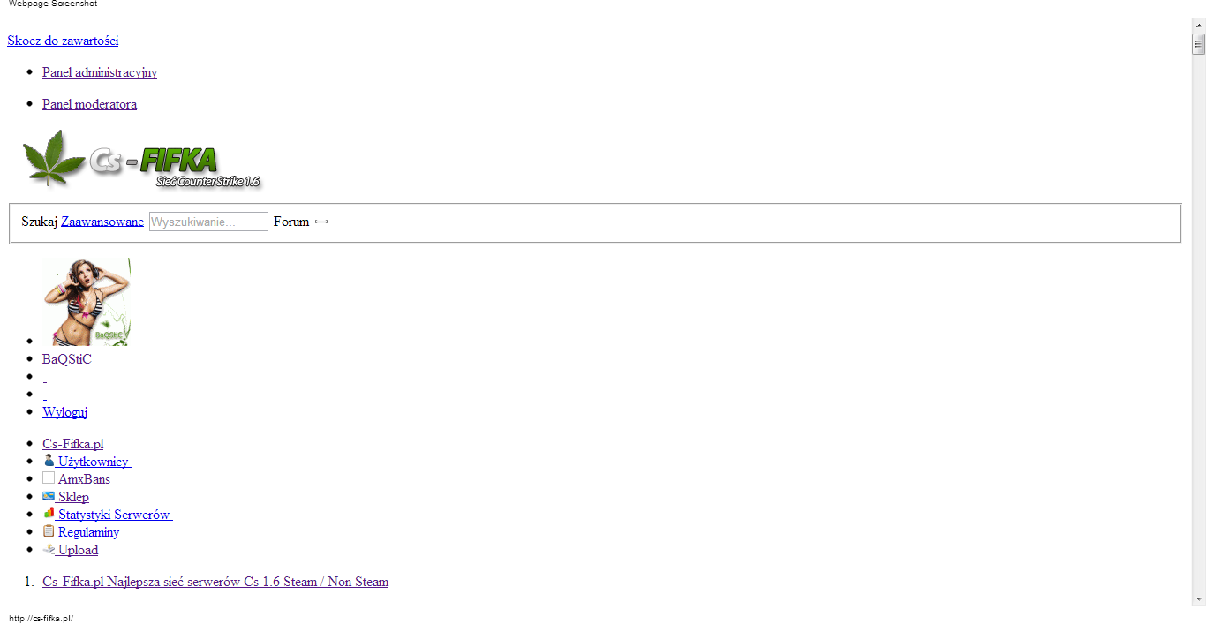Open the Cs-Fifka.pl homepage link
The width and height of the screenshot is (1206, 624).
point(72,443)
